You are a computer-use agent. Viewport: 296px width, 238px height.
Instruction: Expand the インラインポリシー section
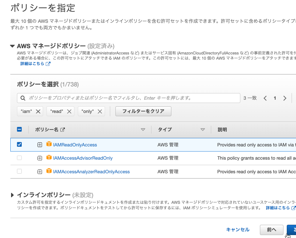tap(12, 195)
